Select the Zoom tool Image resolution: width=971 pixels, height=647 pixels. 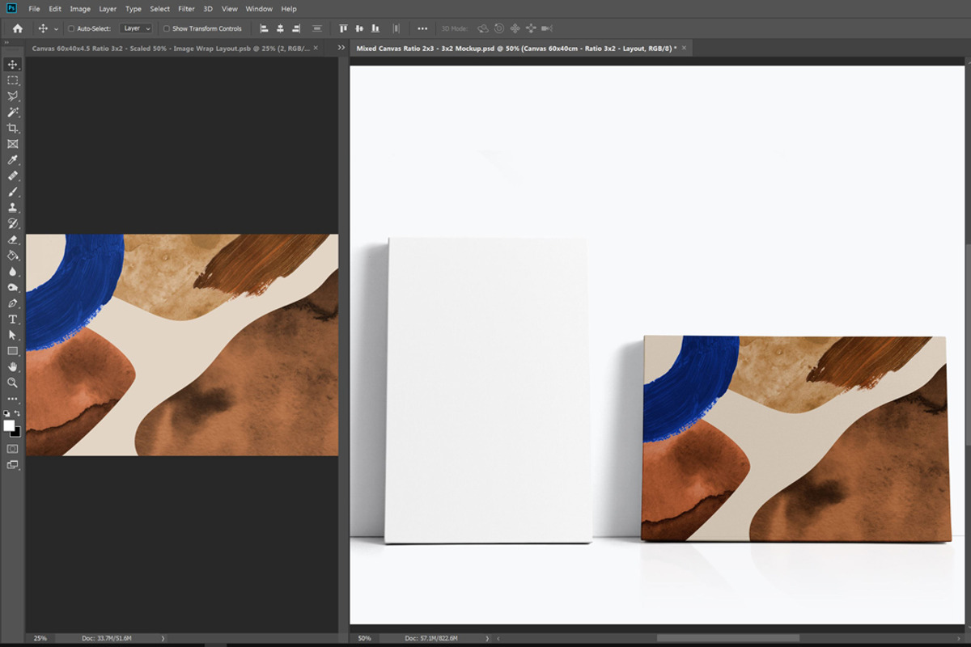[x=12, y=383]
